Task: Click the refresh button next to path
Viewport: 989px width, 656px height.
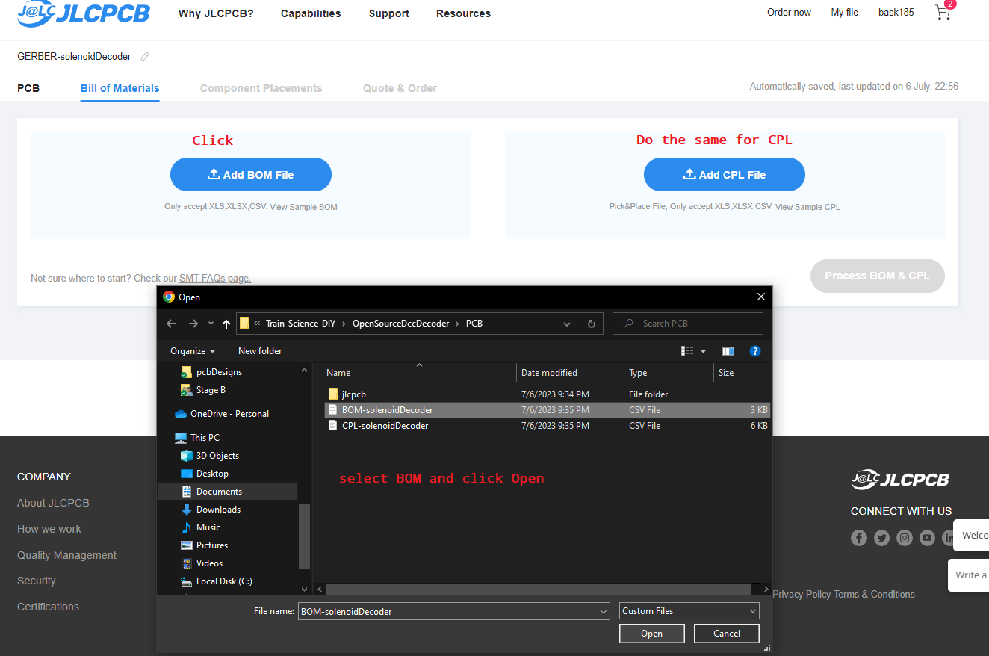Action: (591, 324)
